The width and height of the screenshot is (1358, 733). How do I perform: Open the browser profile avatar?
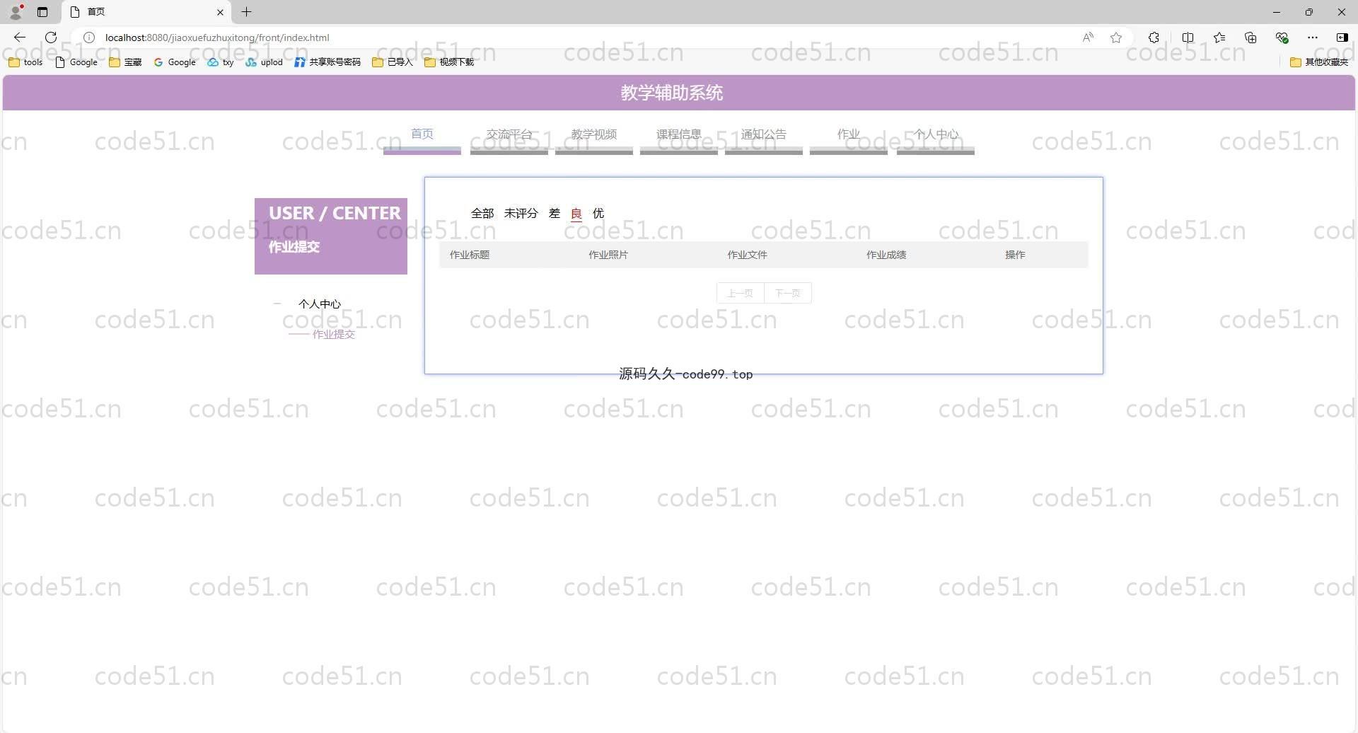coord(16,11)
